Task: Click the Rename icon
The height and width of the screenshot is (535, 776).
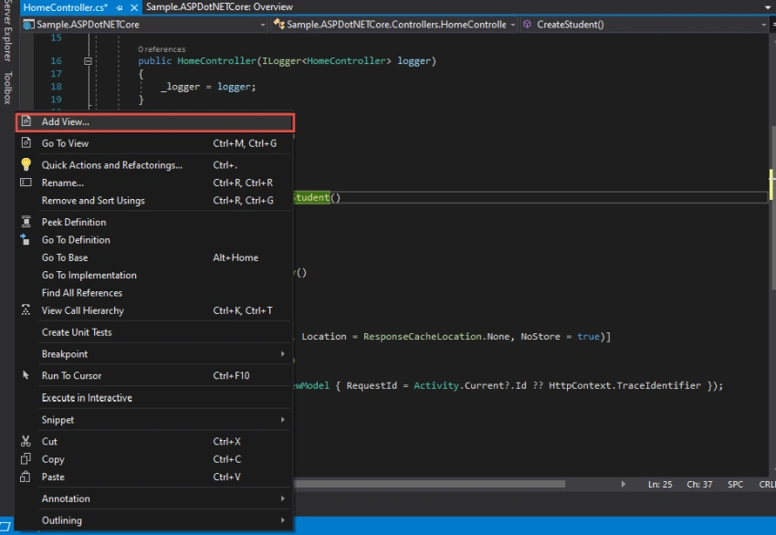Action: (x=26, y=183)
